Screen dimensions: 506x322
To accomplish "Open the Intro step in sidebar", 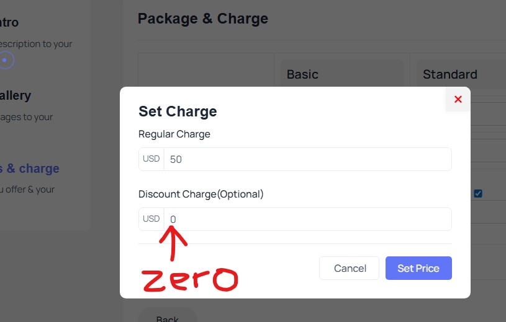I will 9,23.
